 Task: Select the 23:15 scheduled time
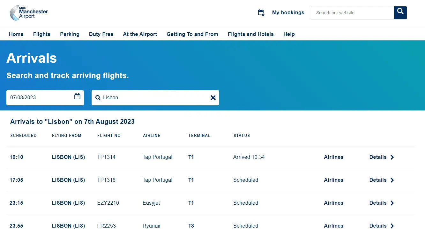click(16, 203)
